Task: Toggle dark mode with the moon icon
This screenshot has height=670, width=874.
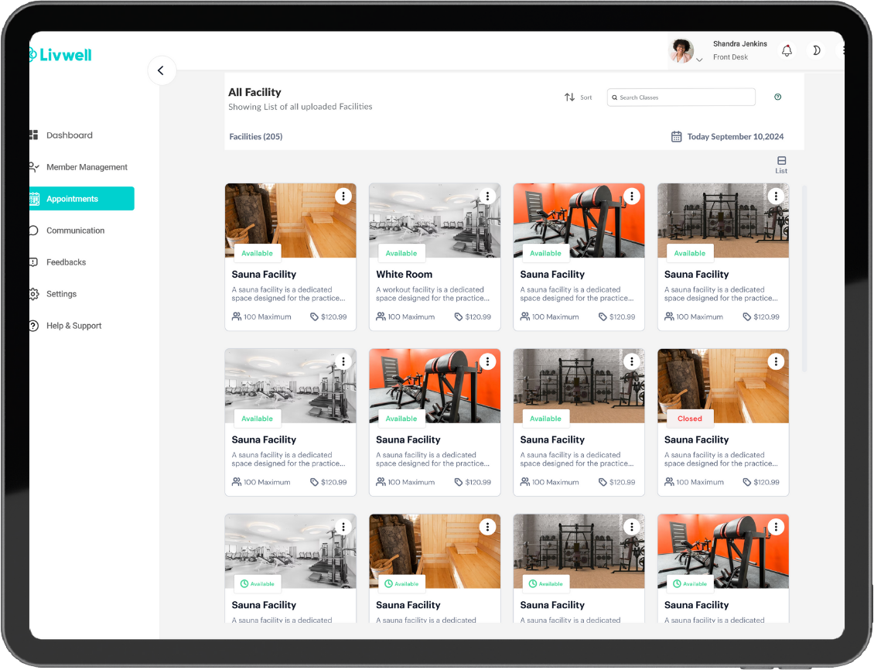Action: pyautogui.click(x=816, y=50)
